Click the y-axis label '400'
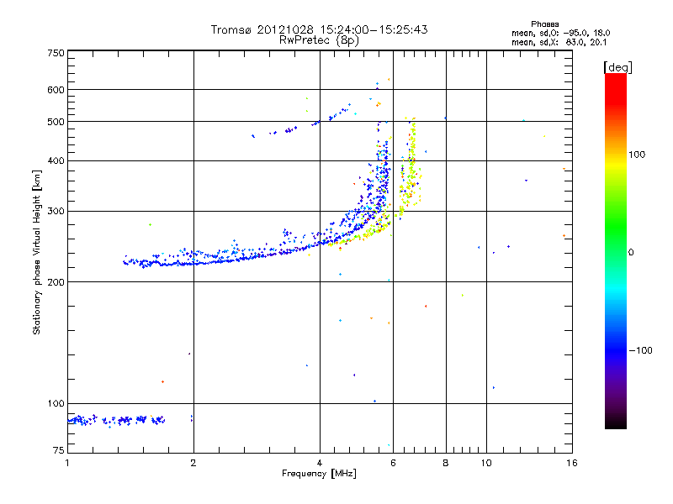Image resolution: width=673 pixels, height=504 pixels. 56,160
